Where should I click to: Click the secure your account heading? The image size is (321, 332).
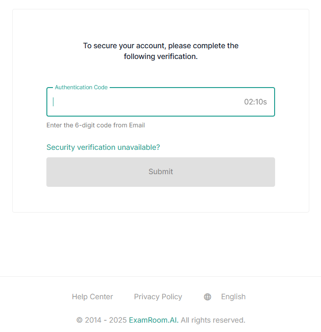tap(161, 46)
